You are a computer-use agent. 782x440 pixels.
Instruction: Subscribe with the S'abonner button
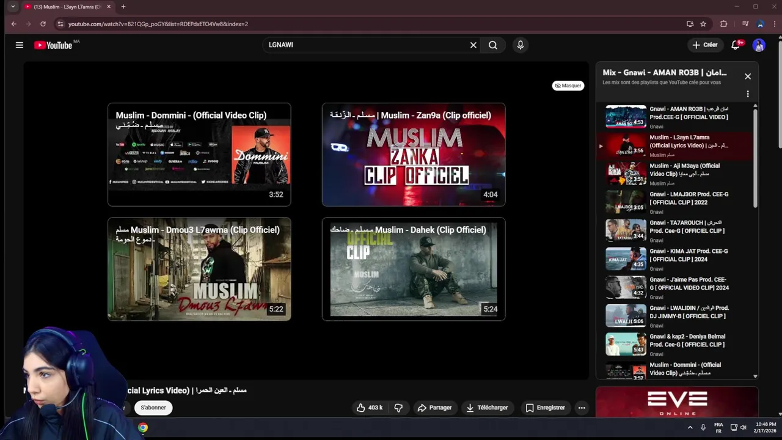click(153, 408)
